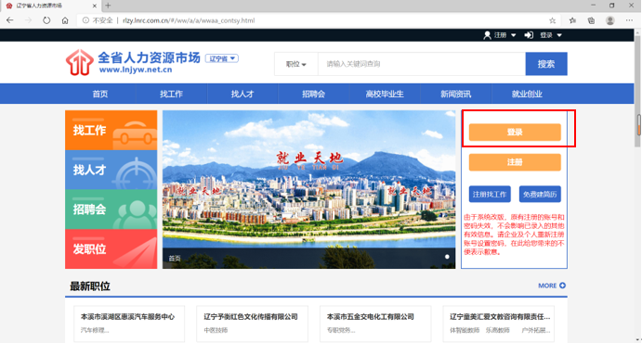This screenshot has width=642, height=343.
Task: Open the MORE link for 最新职位
Action: coord(552,286)
